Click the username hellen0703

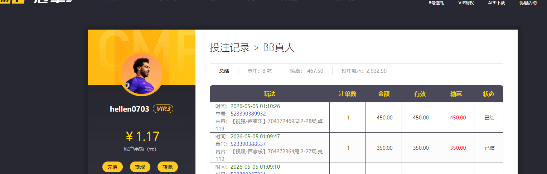[x=130, y=109]
